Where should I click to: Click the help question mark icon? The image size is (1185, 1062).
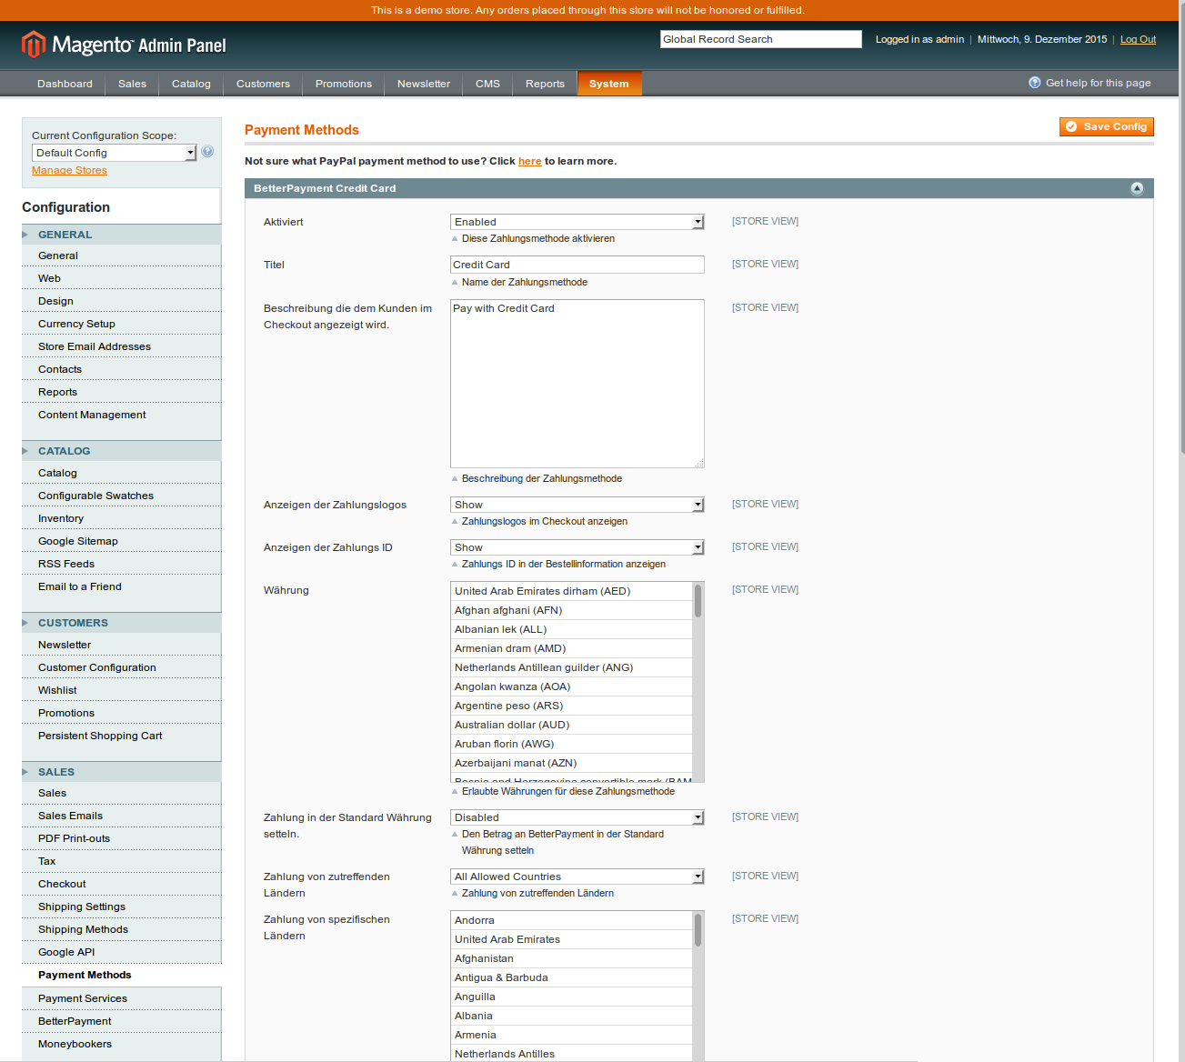click(x=1034, y=83)
